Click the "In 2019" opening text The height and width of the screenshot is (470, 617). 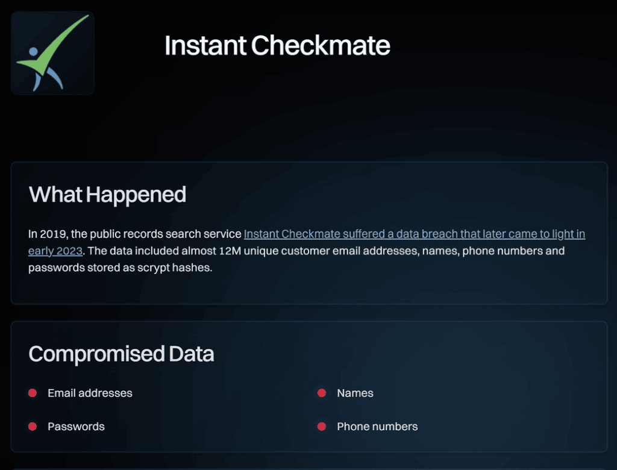click(45, 234)
